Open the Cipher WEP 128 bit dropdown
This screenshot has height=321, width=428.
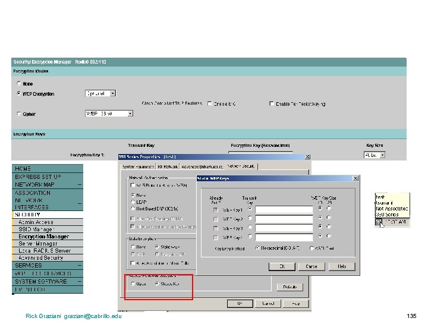point(109,114)
